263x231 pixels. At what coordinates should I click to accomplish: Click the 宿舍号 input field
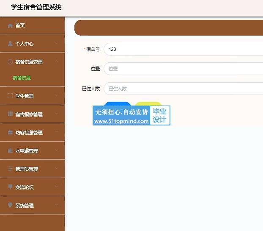pos(184,49)
